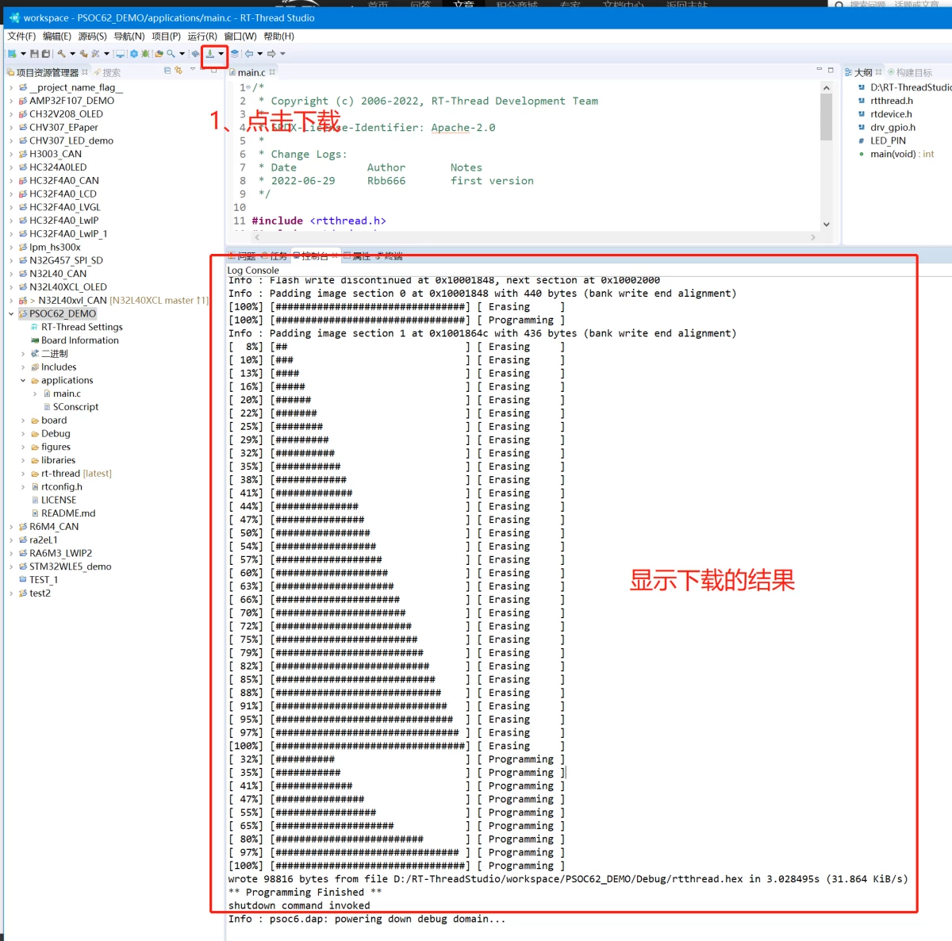Screen dimensions: 952x941
Task: Click the Download firmware toolbar icon
Action: pyautogui.click(x=209, y=53)
